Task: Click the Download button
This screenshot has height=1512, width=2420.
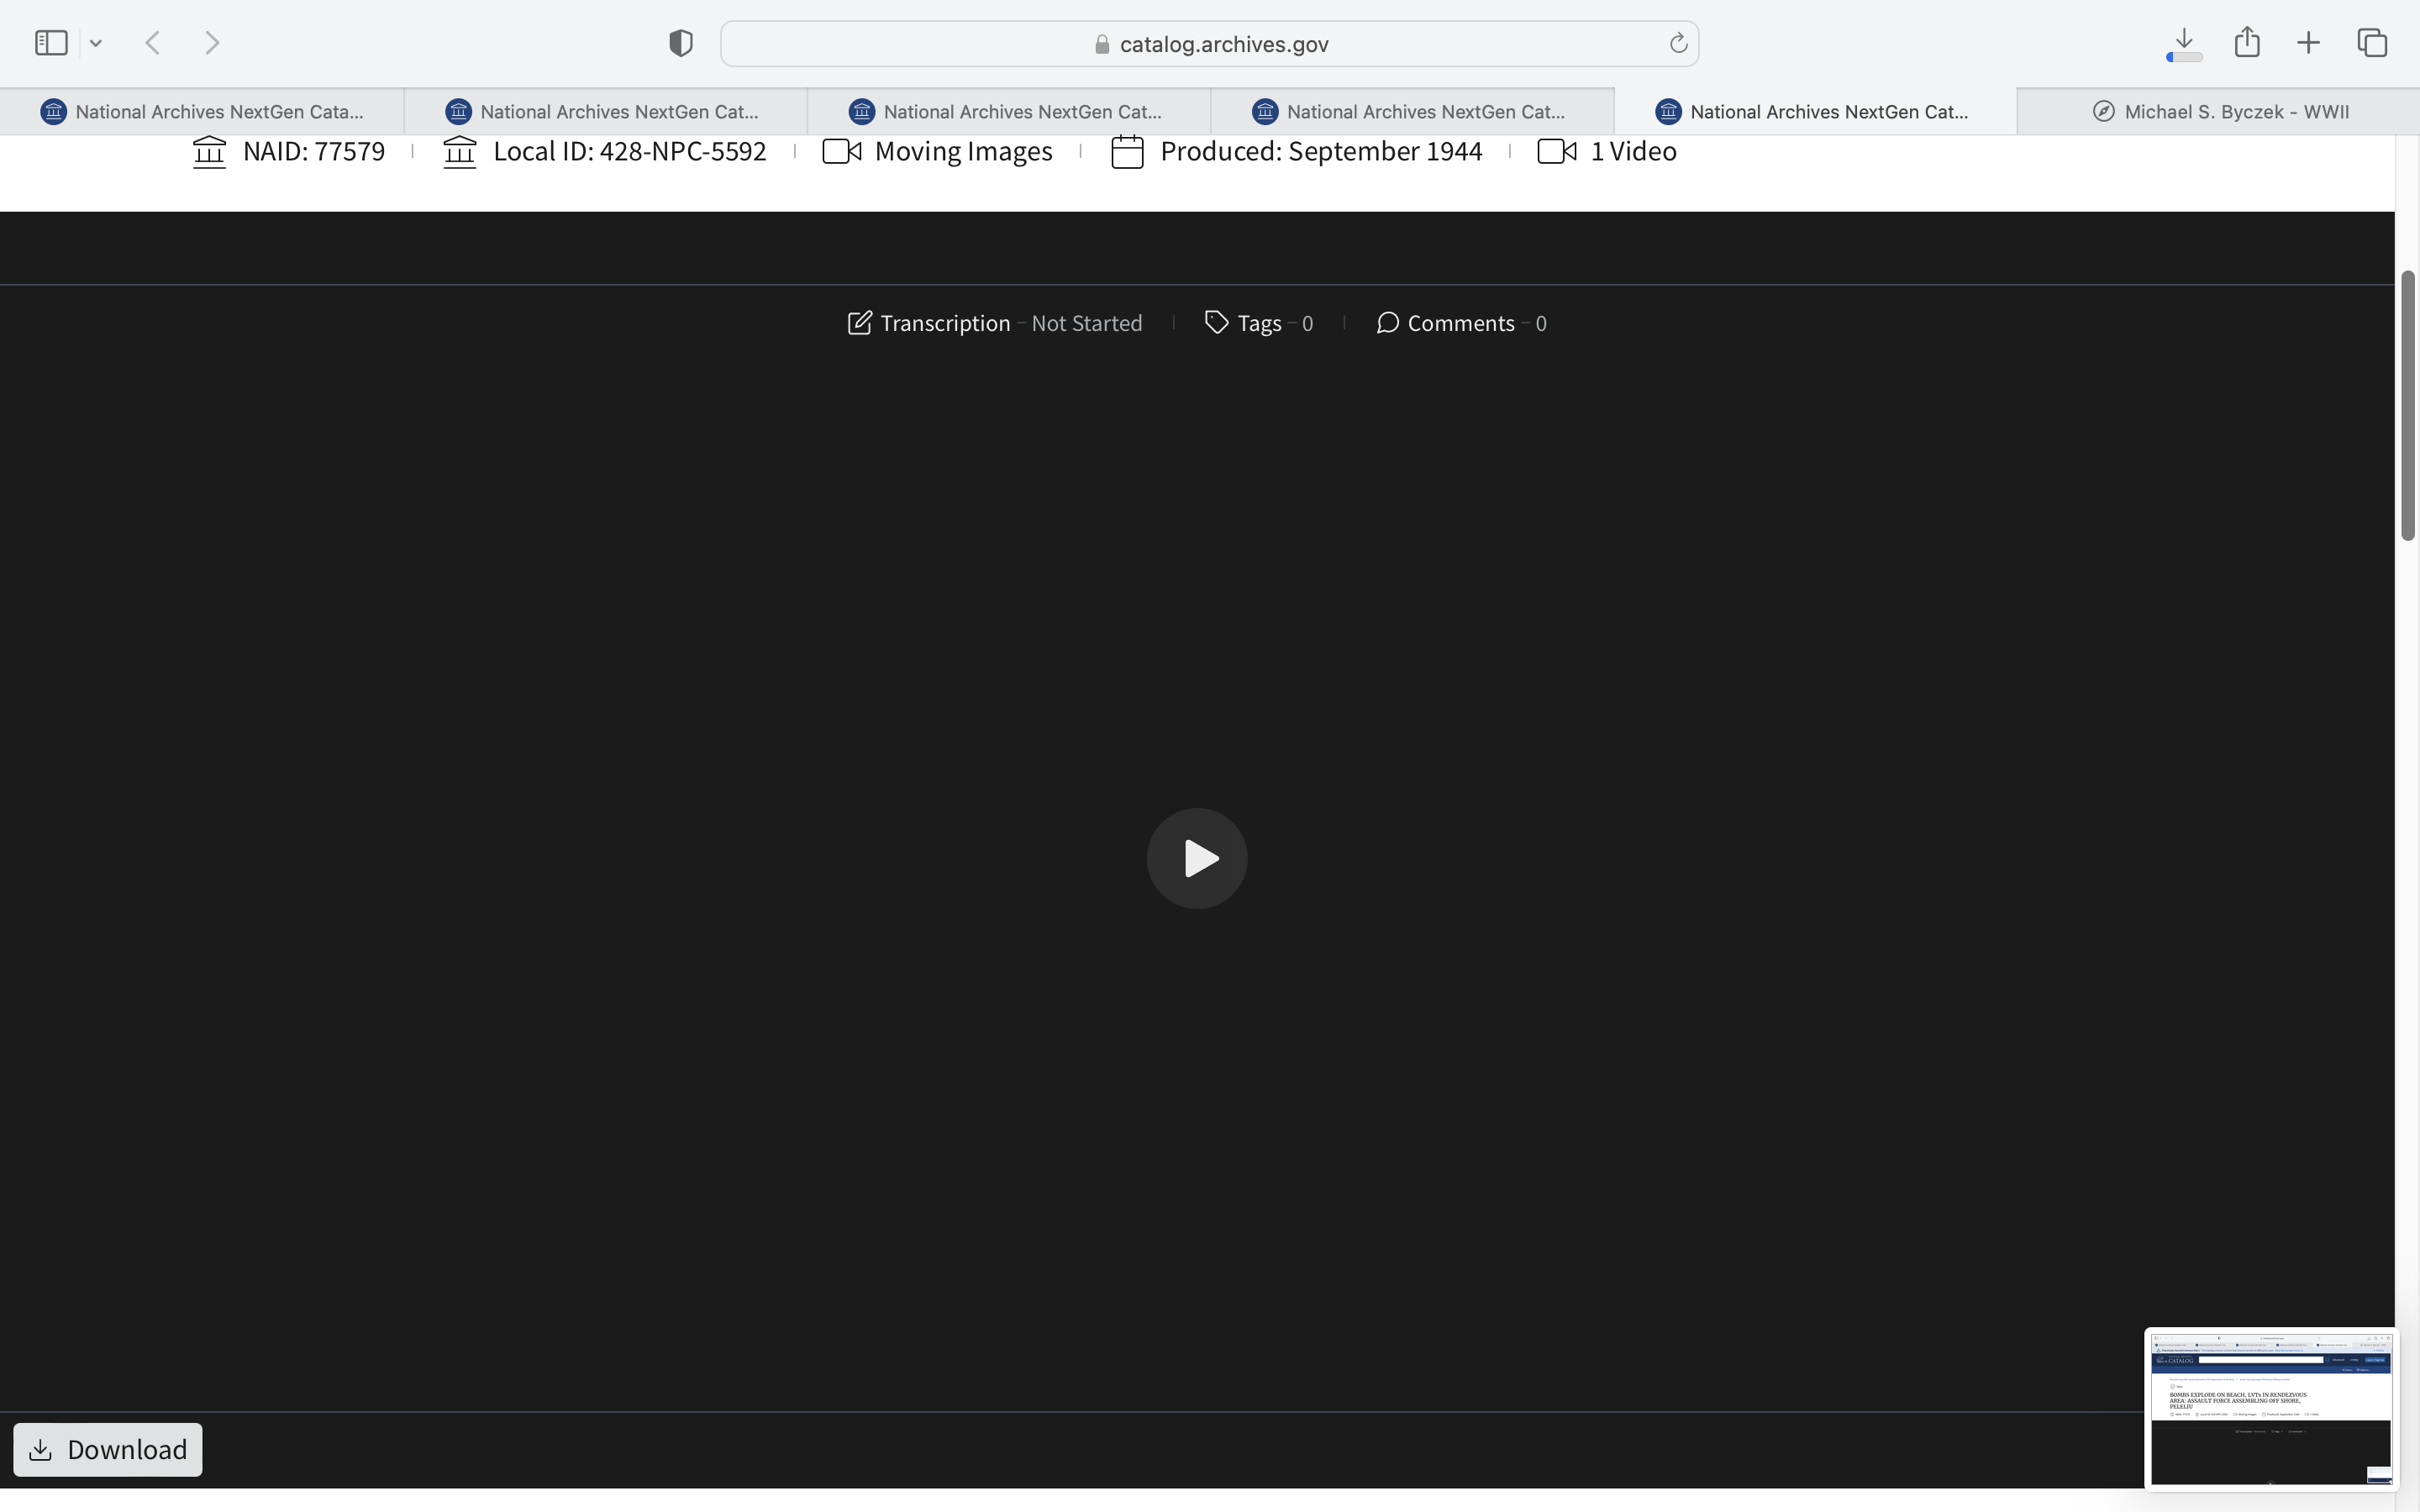Action: (x=108, y=1449)
